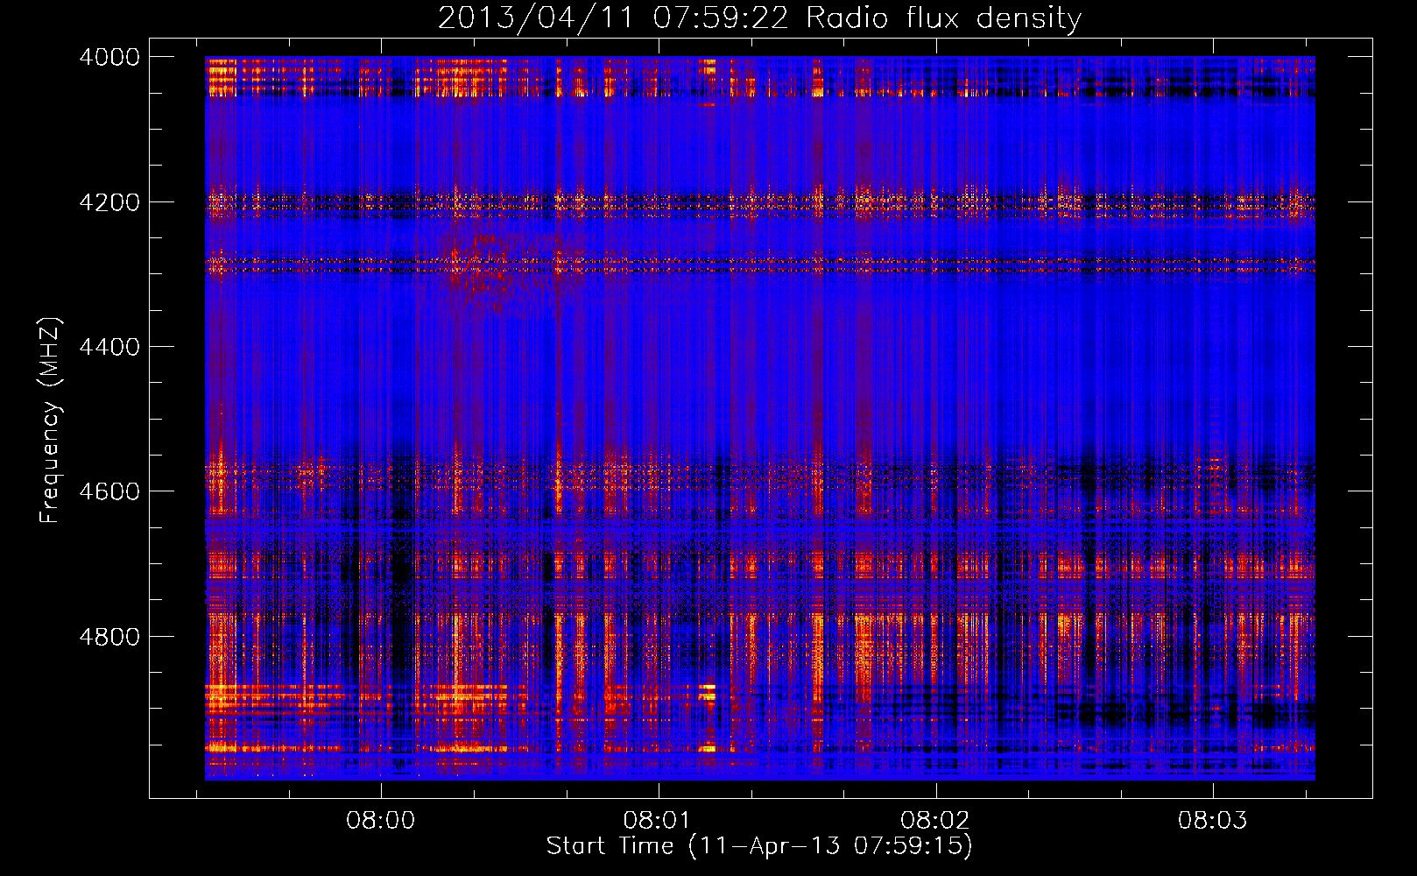Screen dimensions: 1417x876
Task: Click the 08:02 time tick label
Action: [934, 821]
